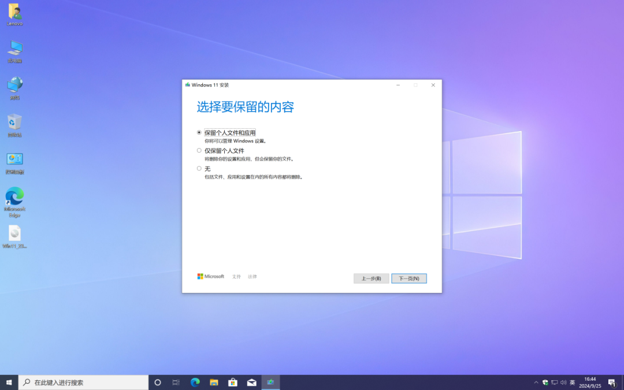The width and height of the screenshot is (624, 390).
Task: Minimize the Windows 11 安装 window
Action: 398,85
